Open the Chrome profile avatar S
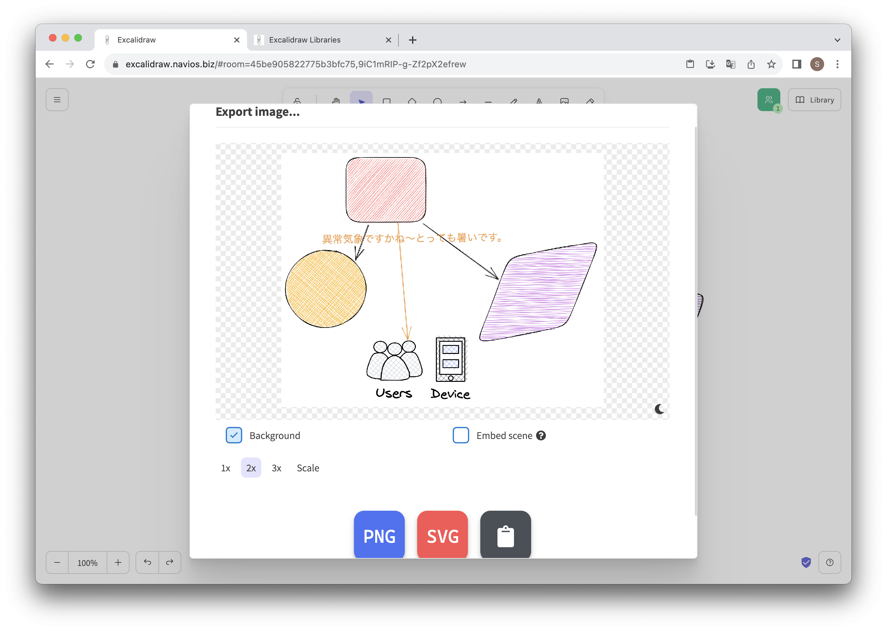The height and width of the screenshot is (631, 887). [x=817, y=64]
